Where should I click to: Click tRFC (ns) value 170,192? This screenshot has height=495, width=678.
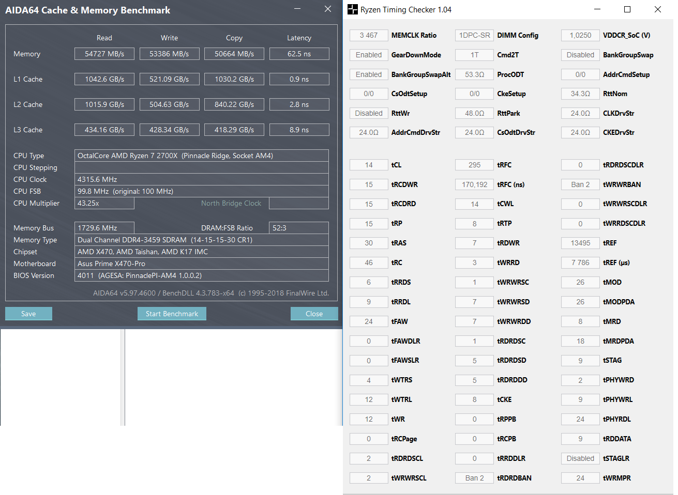[x=474, y=184]
